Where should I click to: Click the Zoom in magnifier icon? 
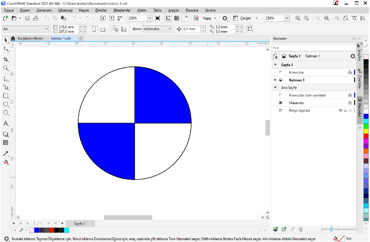tap(298, 18)
